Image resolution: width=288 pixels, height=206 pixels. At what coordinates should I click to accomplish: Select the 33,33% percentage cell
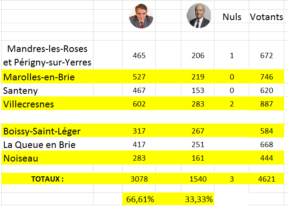198,199
